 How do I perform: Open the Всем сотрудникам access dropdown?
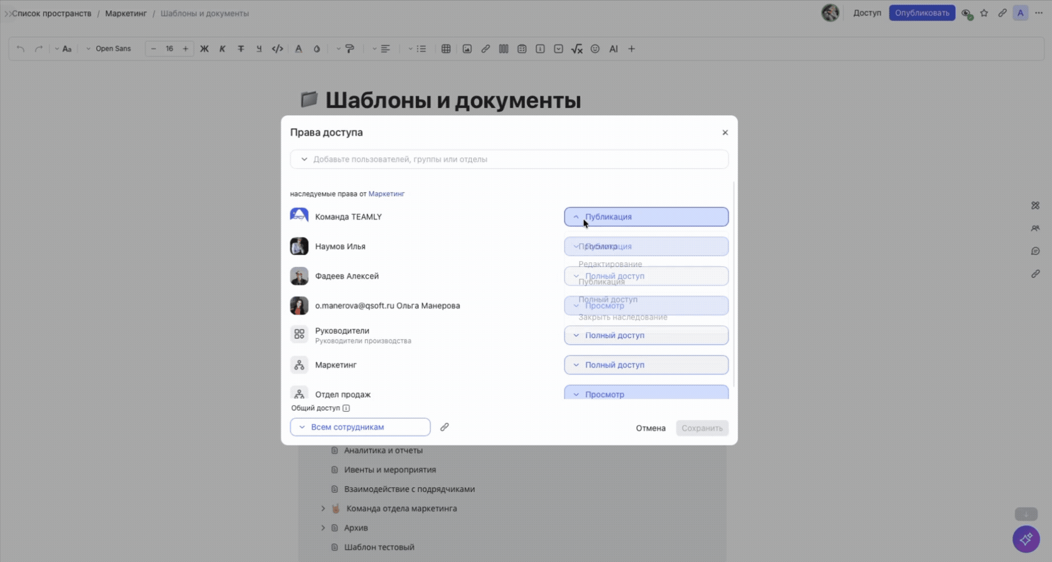[360, 427]
